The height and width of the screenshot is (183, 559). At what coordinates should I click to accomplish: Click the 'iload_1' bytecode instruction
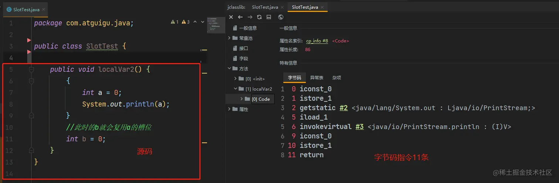pos(314,117)
